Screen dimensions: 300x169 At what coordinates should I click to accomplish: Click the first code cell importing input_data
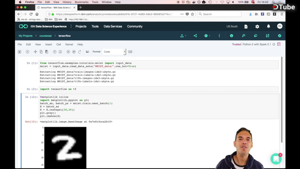pyautogui.click(x=159, y=65)
